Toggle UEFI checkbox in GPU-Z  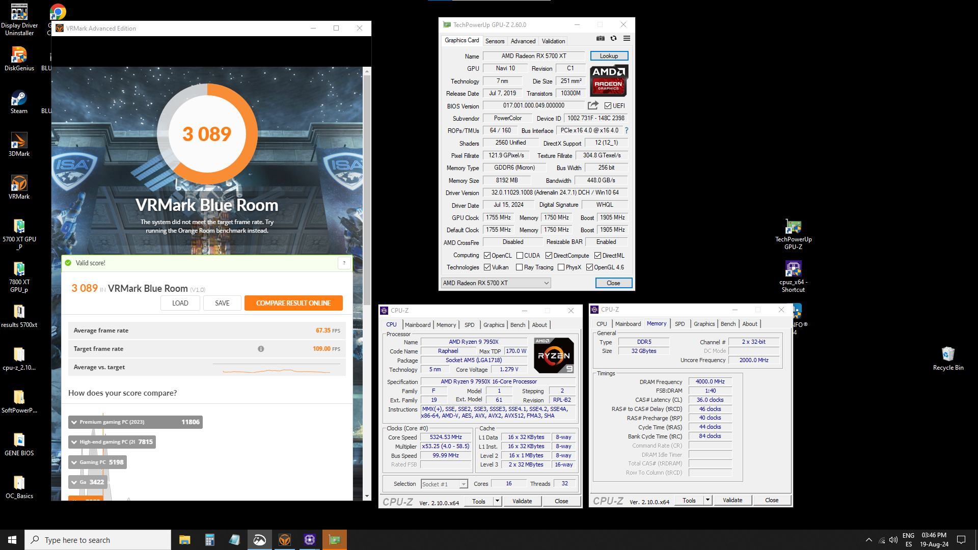click(x=608, y=106)
